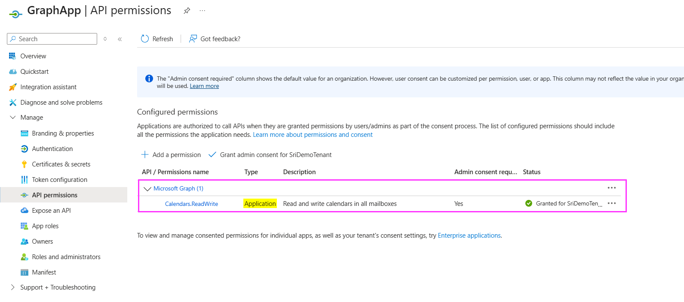Click the expand/collapse diamond next to search
The width and height of the screenshot is (684, 302).
click(105, 39)
